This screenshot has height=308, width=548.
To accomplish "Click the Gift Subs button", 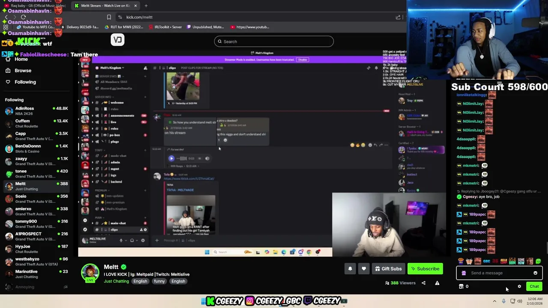I will point(388,269).
